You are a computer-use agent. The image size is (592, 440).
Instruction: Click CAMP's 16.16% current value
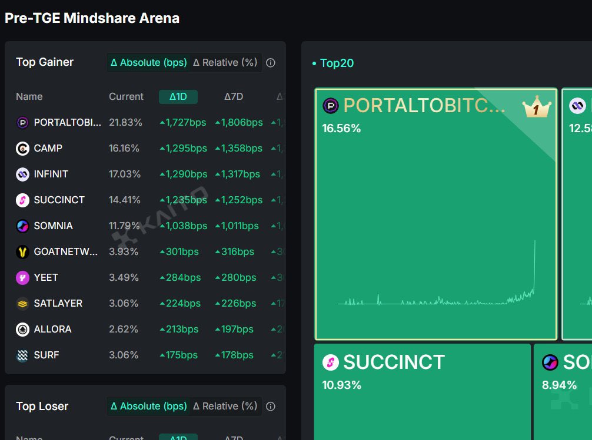pos(124,148)
